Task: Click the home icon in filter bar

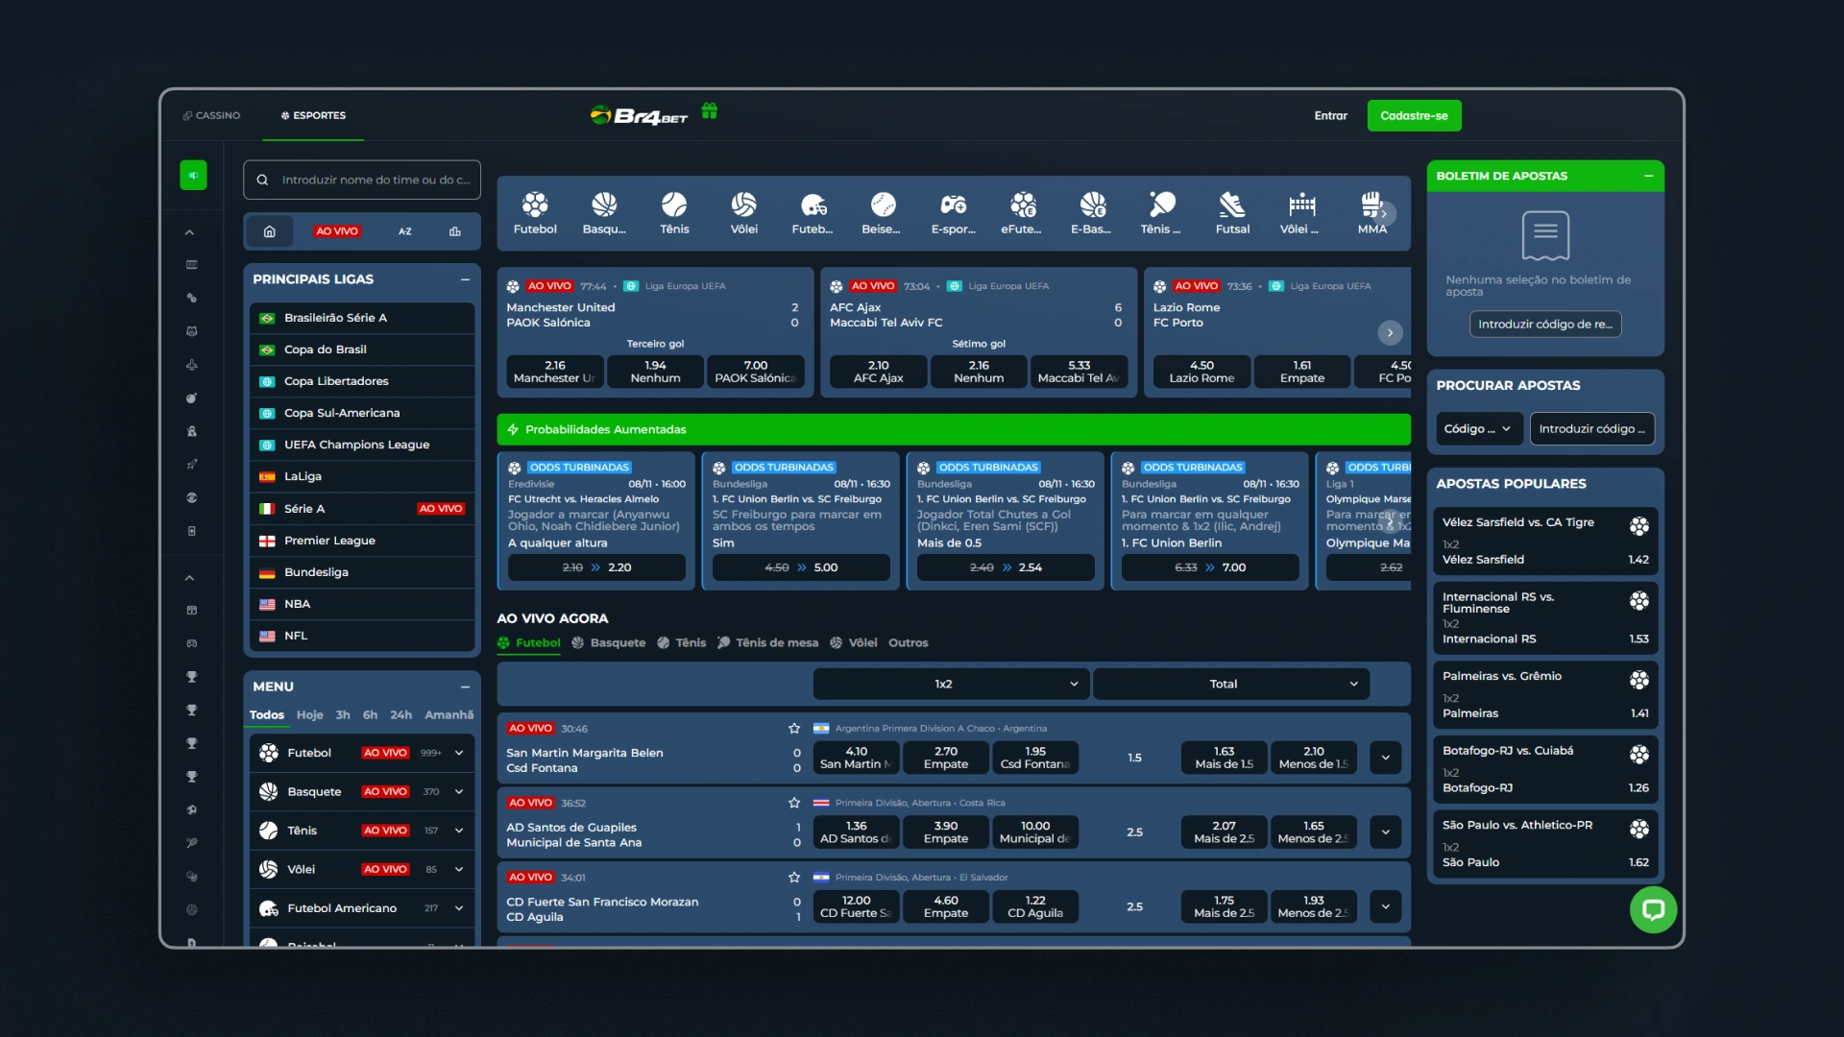Action: tap(270, 231)
